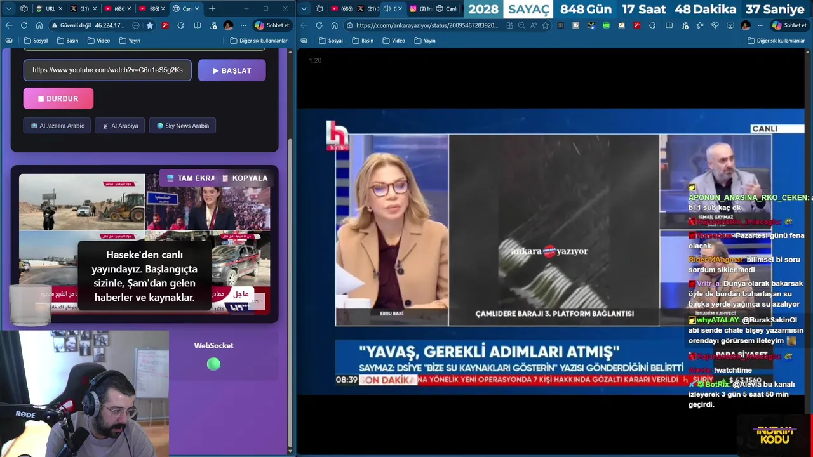Open Home in the 46.224 window
The width and height of the screenshot is (813, 457).
click(39, 25)
